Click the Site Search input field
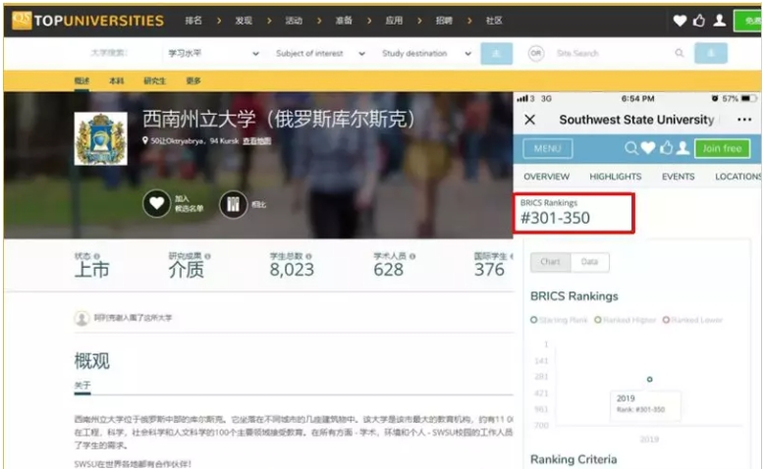The image size is (765, 469). [620, 53]
